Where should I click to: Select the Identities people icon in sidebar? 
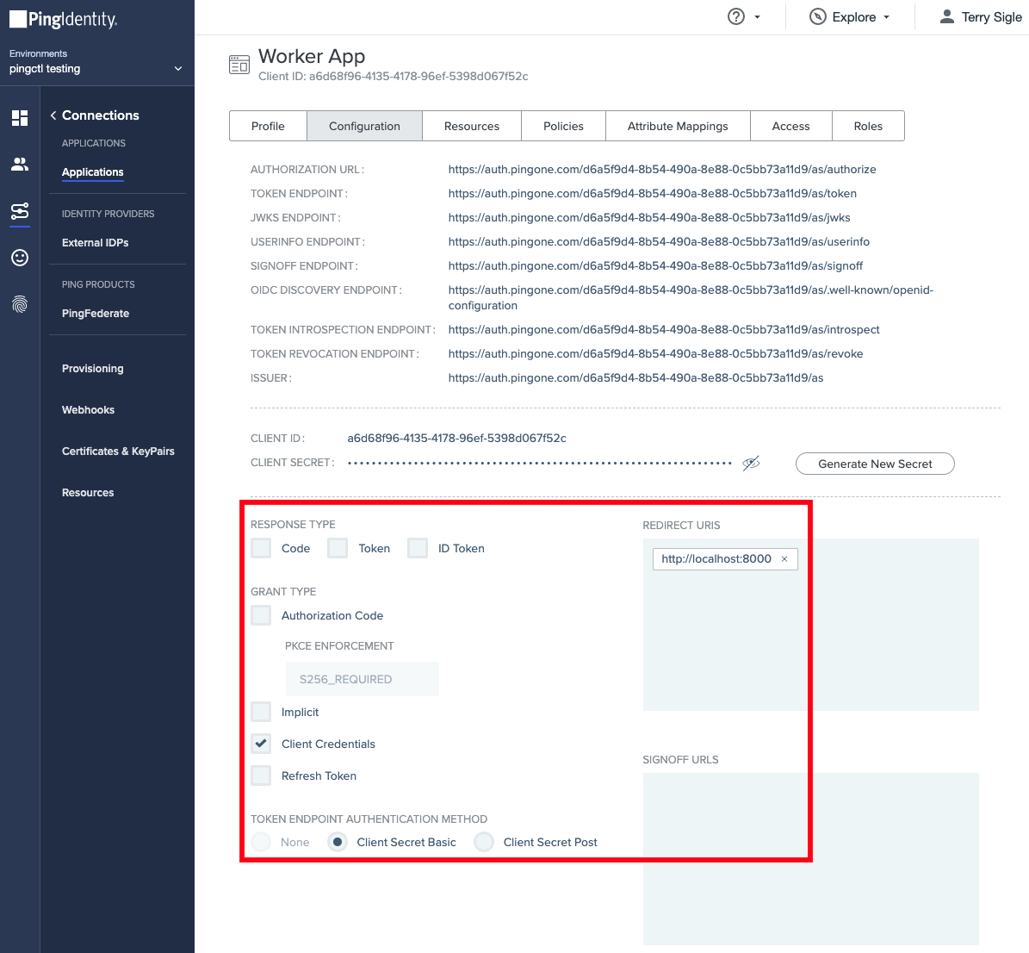click(x=20, y=164)
